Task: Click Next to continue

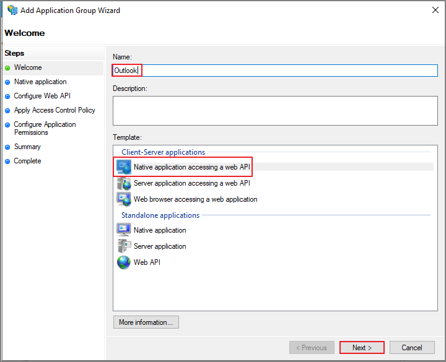Action: point(362,348)
